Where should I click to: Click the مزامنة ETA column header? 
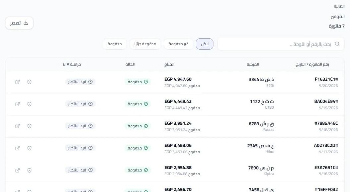72,64
